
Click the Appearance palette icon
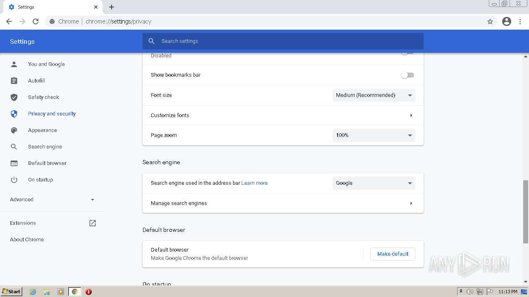point(14,130)
